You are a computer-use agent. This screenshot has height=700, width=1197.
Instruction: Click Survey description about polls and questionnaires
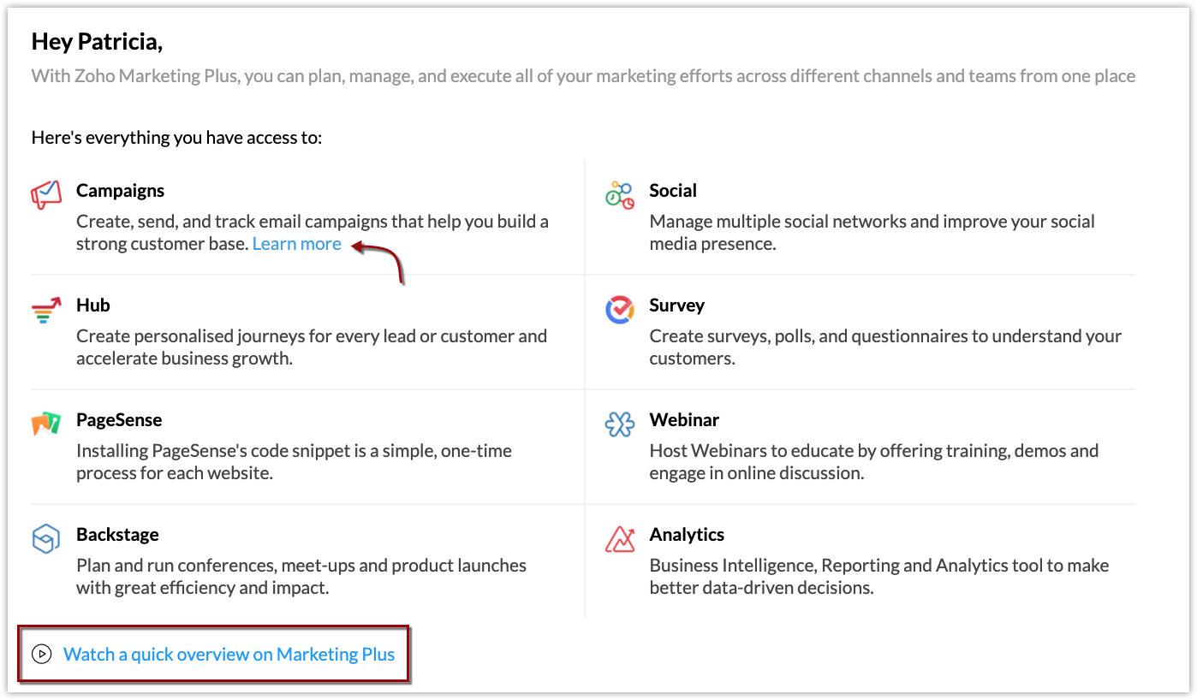(x=885, y=347)
